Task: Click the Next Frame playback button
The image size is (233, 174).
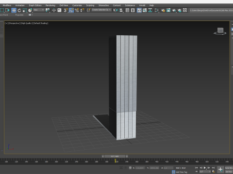Action: pyautogui.click(x=209, y=168)
